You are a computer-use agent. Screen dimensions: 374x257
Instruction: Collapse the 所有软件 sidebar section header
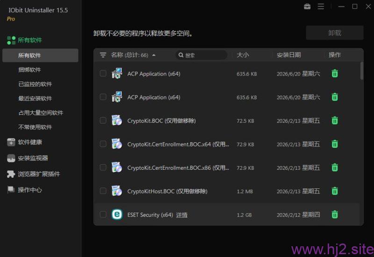click(30, 40)
